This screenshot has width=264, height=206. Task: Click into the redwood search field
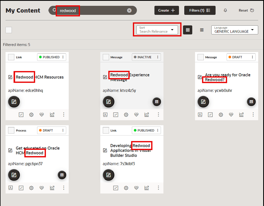tap(93, 10)
